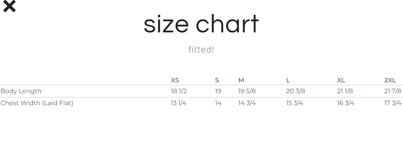Click the Body Length row label
Viewport: 403px width, 153px height.
[x=21, y=91]
